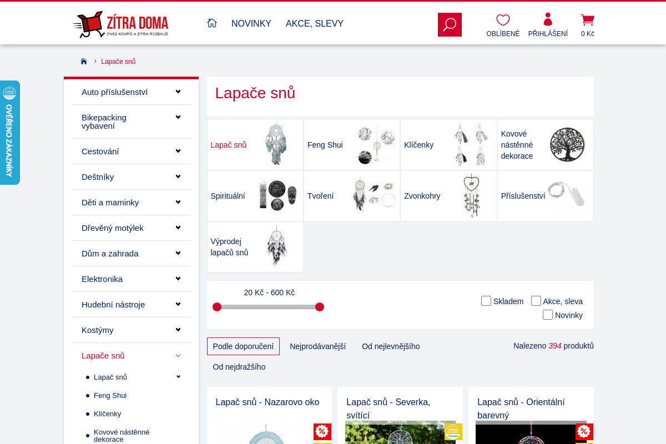Viewport: 666px width, 444px height.
Task: Collapse Lapače snů sidebar chevron
Action: click(178, 356)
